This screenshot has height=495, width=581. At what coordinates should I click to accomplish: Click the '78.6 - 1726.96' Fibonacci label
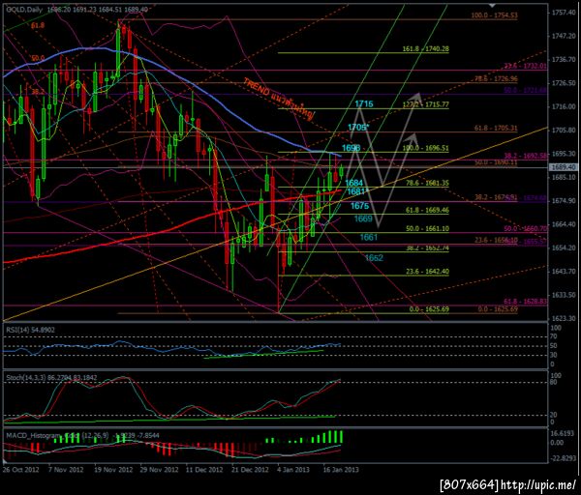[x=496, y=79]
